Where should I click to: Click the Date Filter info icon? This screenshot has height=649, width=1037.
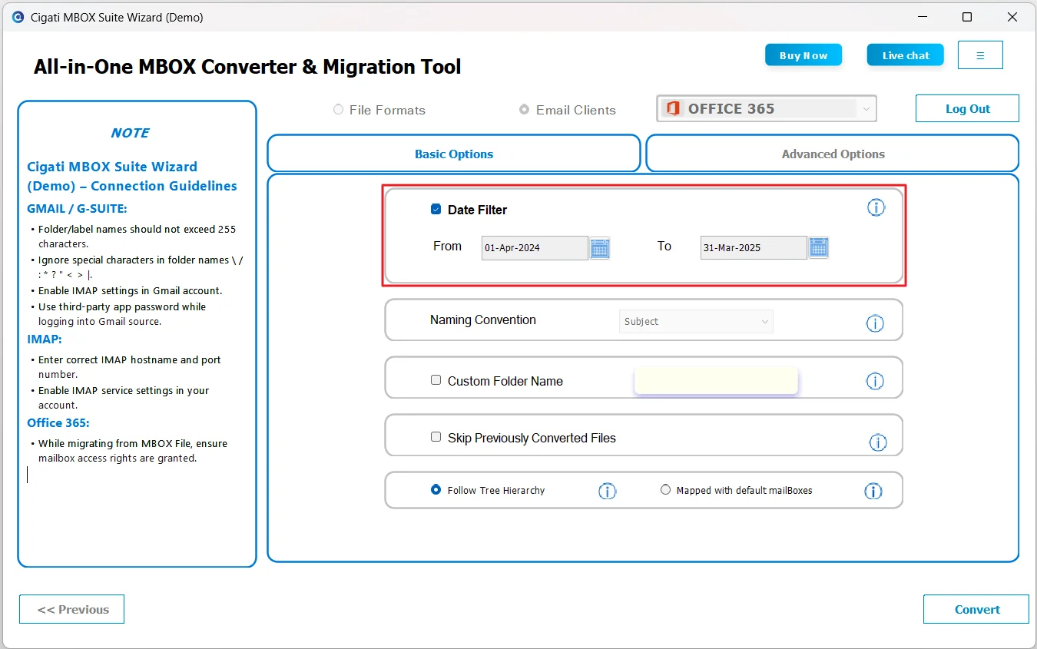click(876, 207)
